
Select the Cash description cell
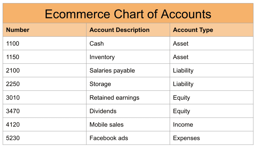coord(97,44)
